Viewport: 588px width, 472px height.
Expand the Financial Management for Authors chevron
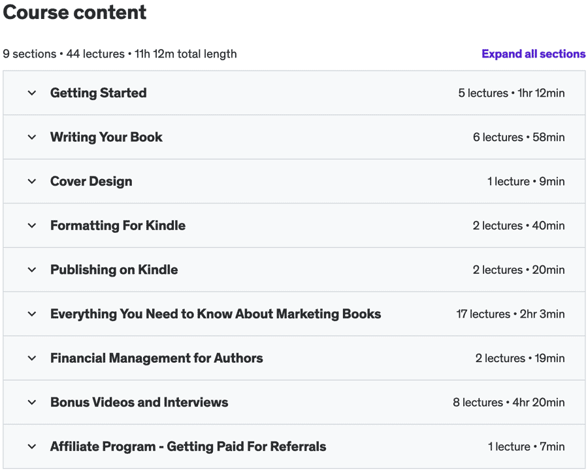(x=32, y=358)
